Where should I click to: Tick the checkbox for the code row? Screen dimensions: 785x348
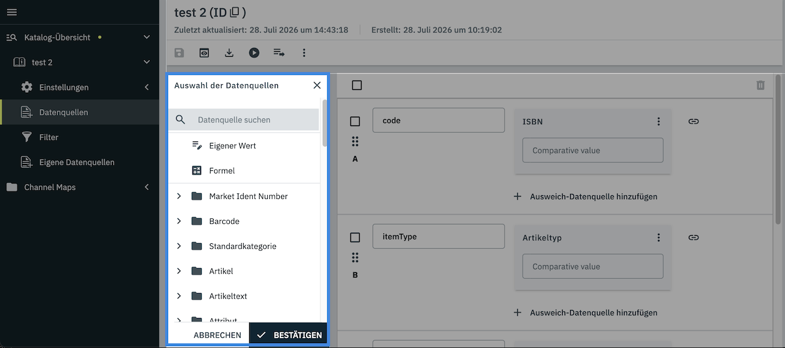355,122
